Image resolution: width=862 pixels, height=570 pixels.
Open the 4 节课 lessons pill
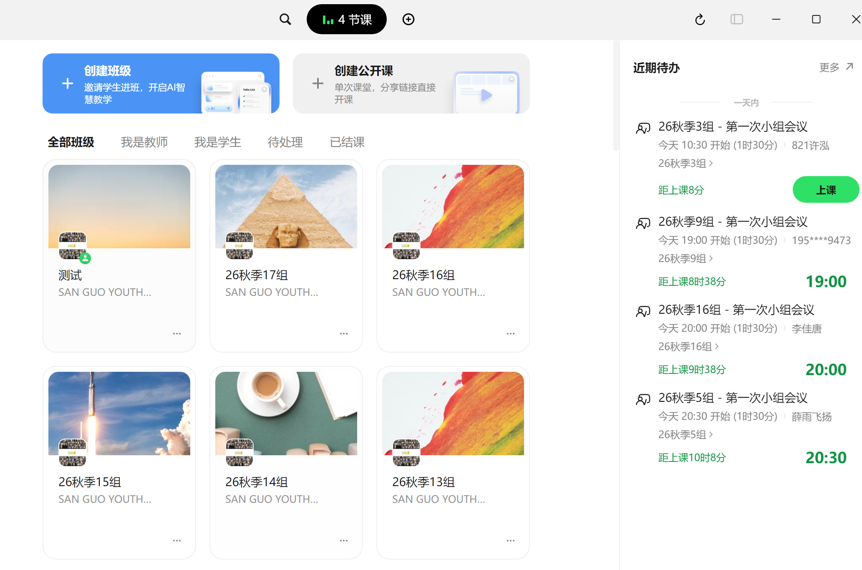coord(346,19)
